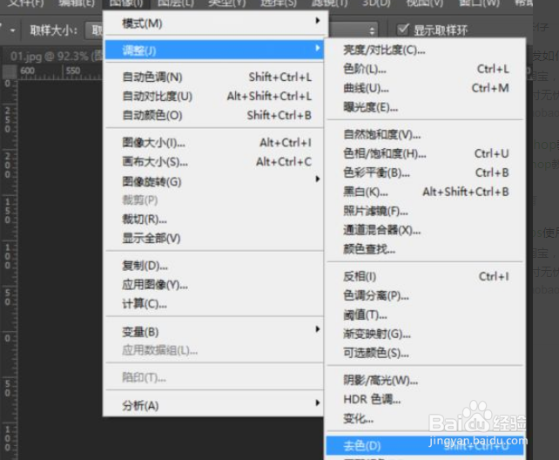Expand 分析(A) submenu

pyautogui.click(x=214, y=405)
